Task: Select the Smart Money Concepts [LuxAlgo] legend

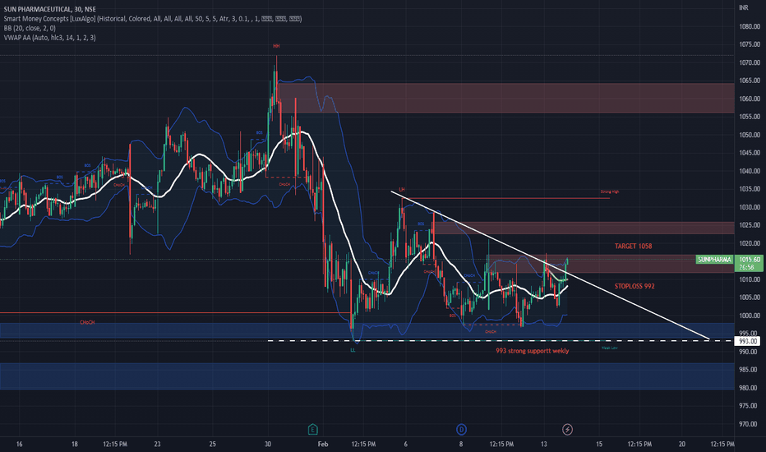Action: (x=153, y=19)
